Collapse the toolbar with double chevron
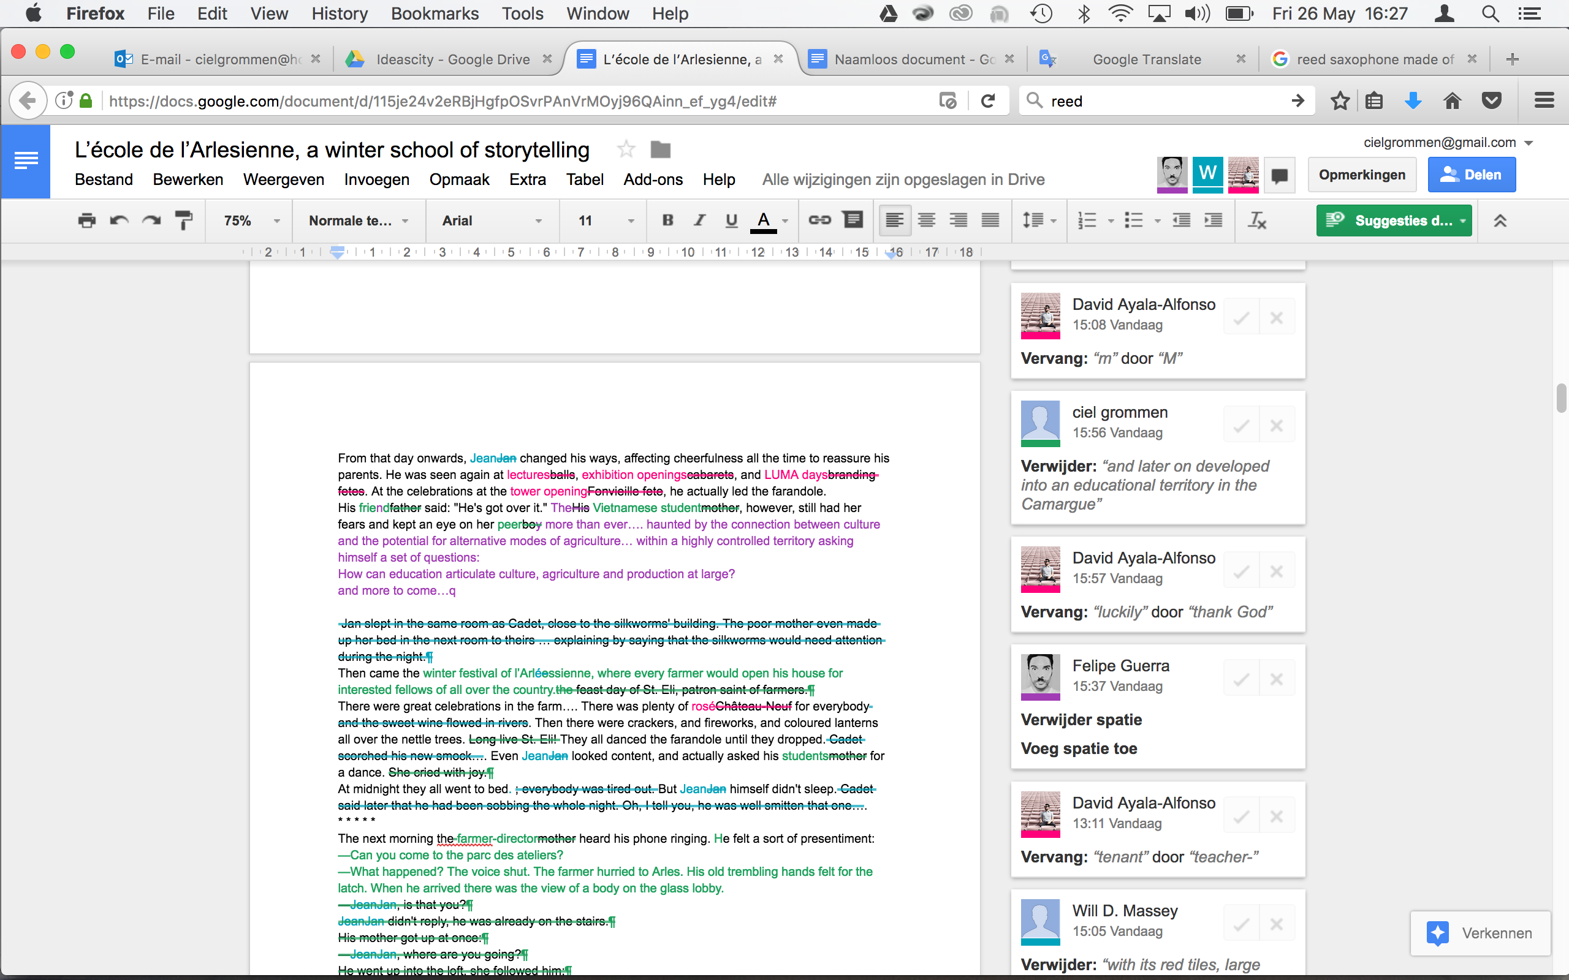Viewport: 1569px width, 980px height. click(x=1500, y=221)
